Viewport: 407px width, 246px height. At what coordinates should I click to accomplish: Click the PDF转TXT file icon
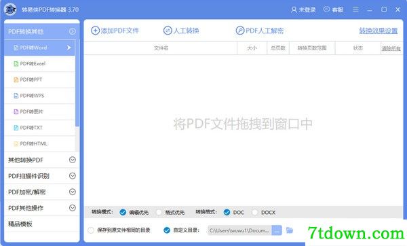16,128
